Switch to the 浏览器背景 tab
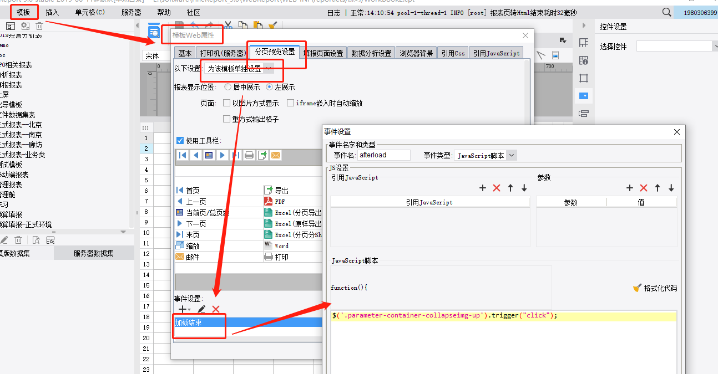This screenshot has width=718, height=374. (x=416, y=53)
